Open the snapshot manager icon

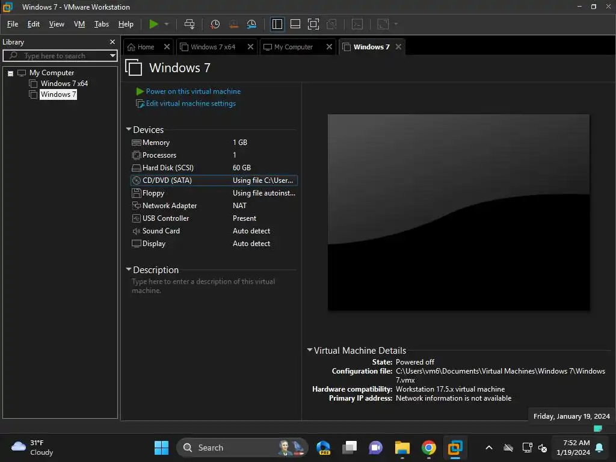point(251,24)
